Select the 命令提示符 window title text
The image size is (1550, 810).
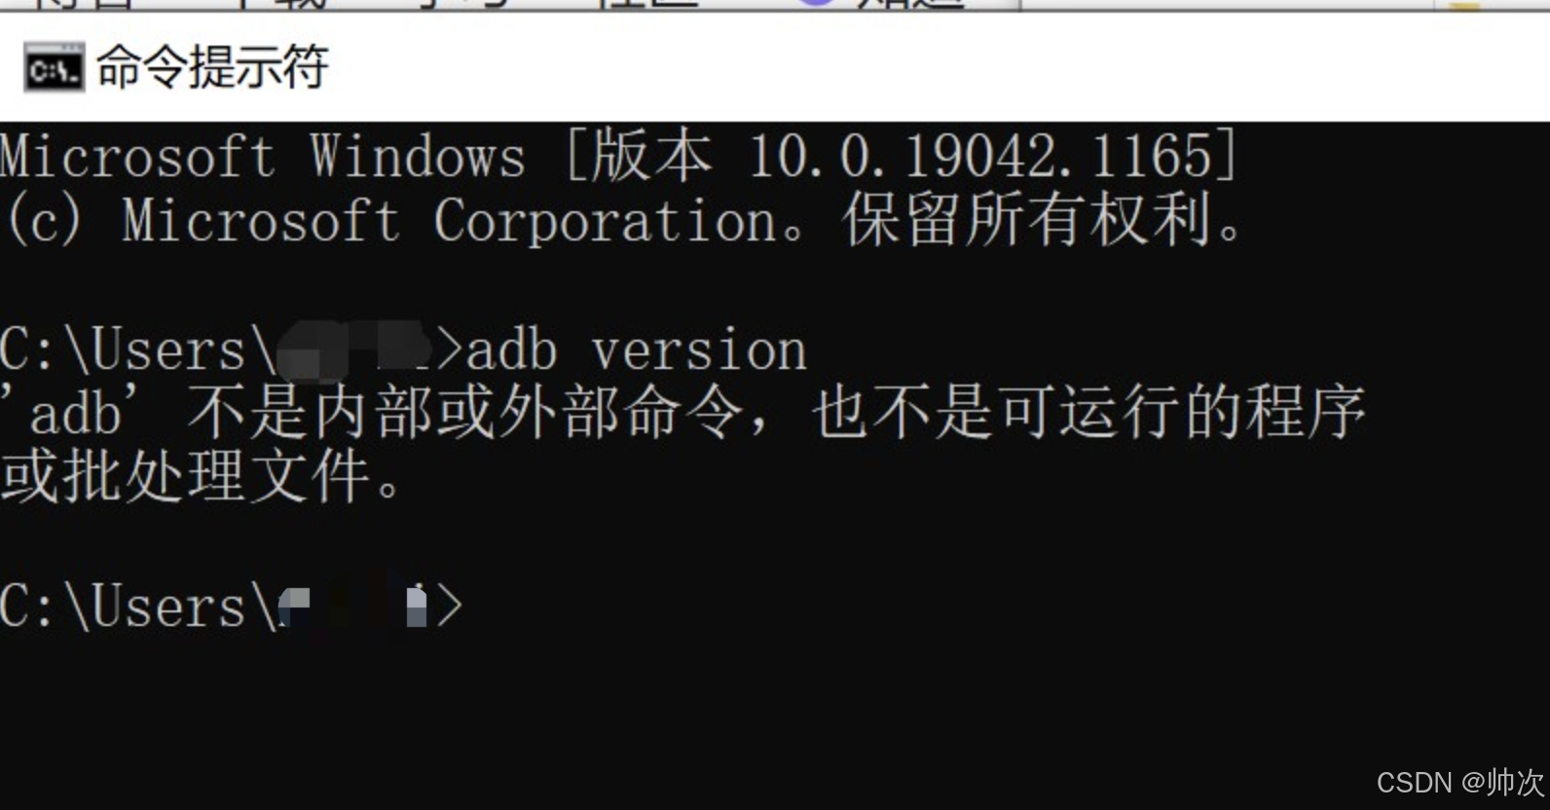click(212, 67)
